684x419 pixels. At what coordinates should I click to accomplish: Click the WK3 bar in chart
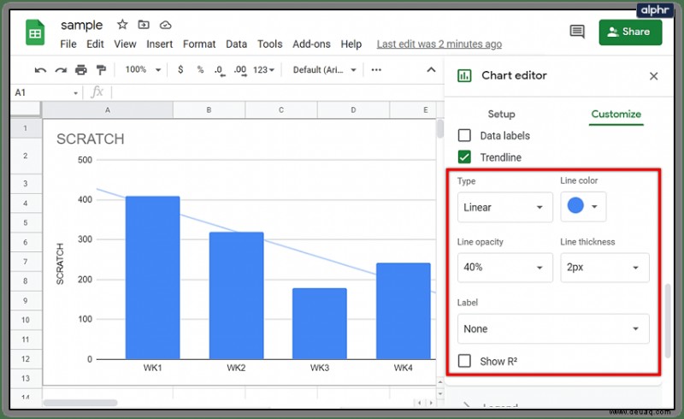(x=320, y=323)
